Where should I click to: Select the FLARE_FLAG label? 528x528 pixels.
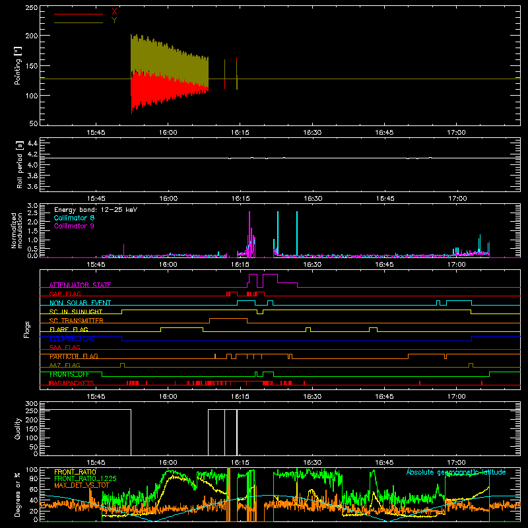pyautogui.click(x=69, y=329)
